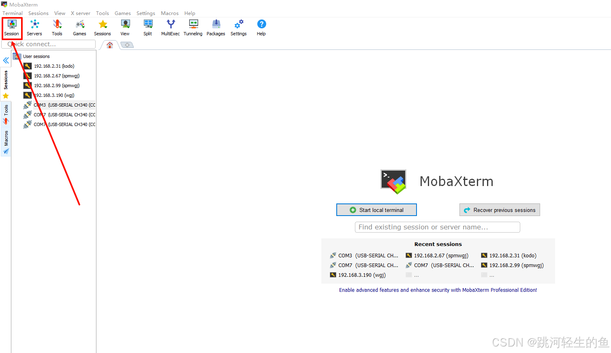Open recent session 192.168.3.190 (wgj)
Screen dimensions: 611x353
pos(358,275)
